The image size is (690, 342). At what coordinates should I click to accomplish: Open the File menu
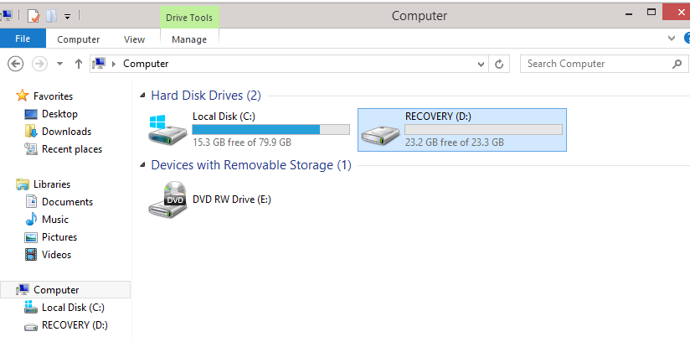23,39
